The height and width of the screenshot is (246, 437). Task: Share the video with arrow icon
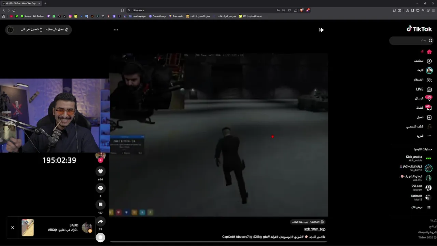(x=100, y=221)
